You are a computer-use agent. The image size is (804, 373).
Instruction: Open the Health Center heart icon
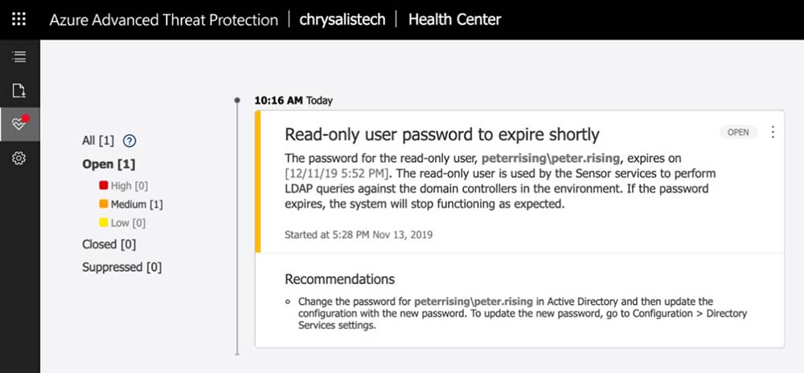[19, 124]
